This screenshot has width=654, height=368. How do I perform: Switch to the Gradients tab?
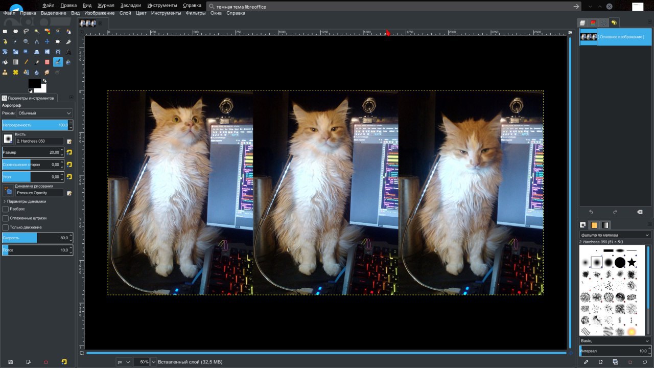tap(605, 225)
